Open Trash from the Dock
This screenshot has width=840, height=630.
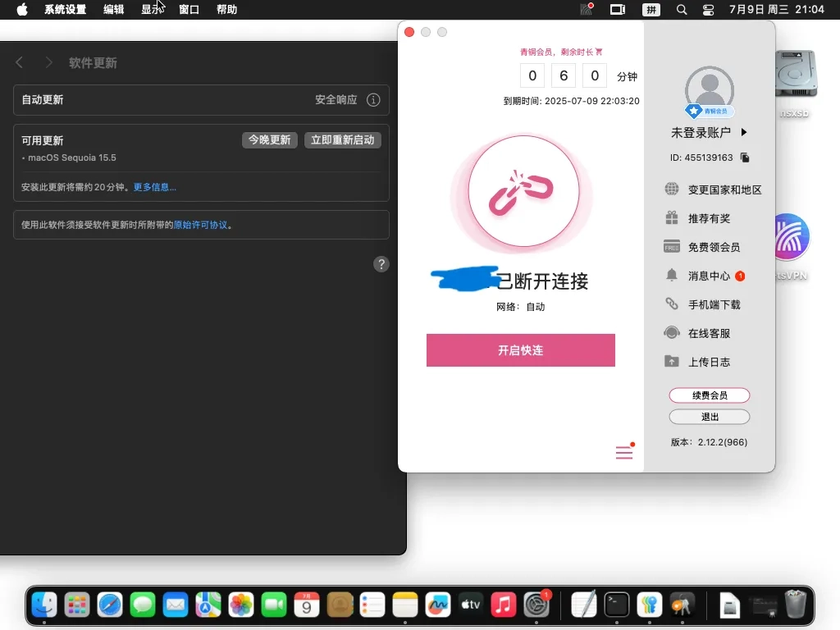[796, 605]
